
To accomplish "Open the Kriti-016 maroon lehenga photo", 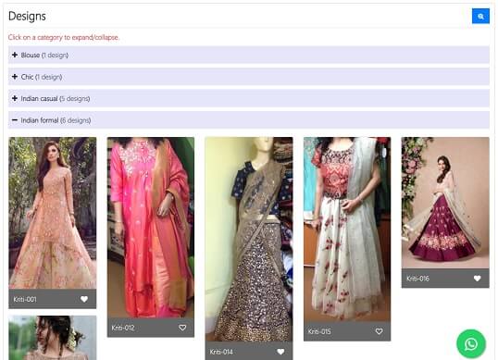I will coord(445,203).
